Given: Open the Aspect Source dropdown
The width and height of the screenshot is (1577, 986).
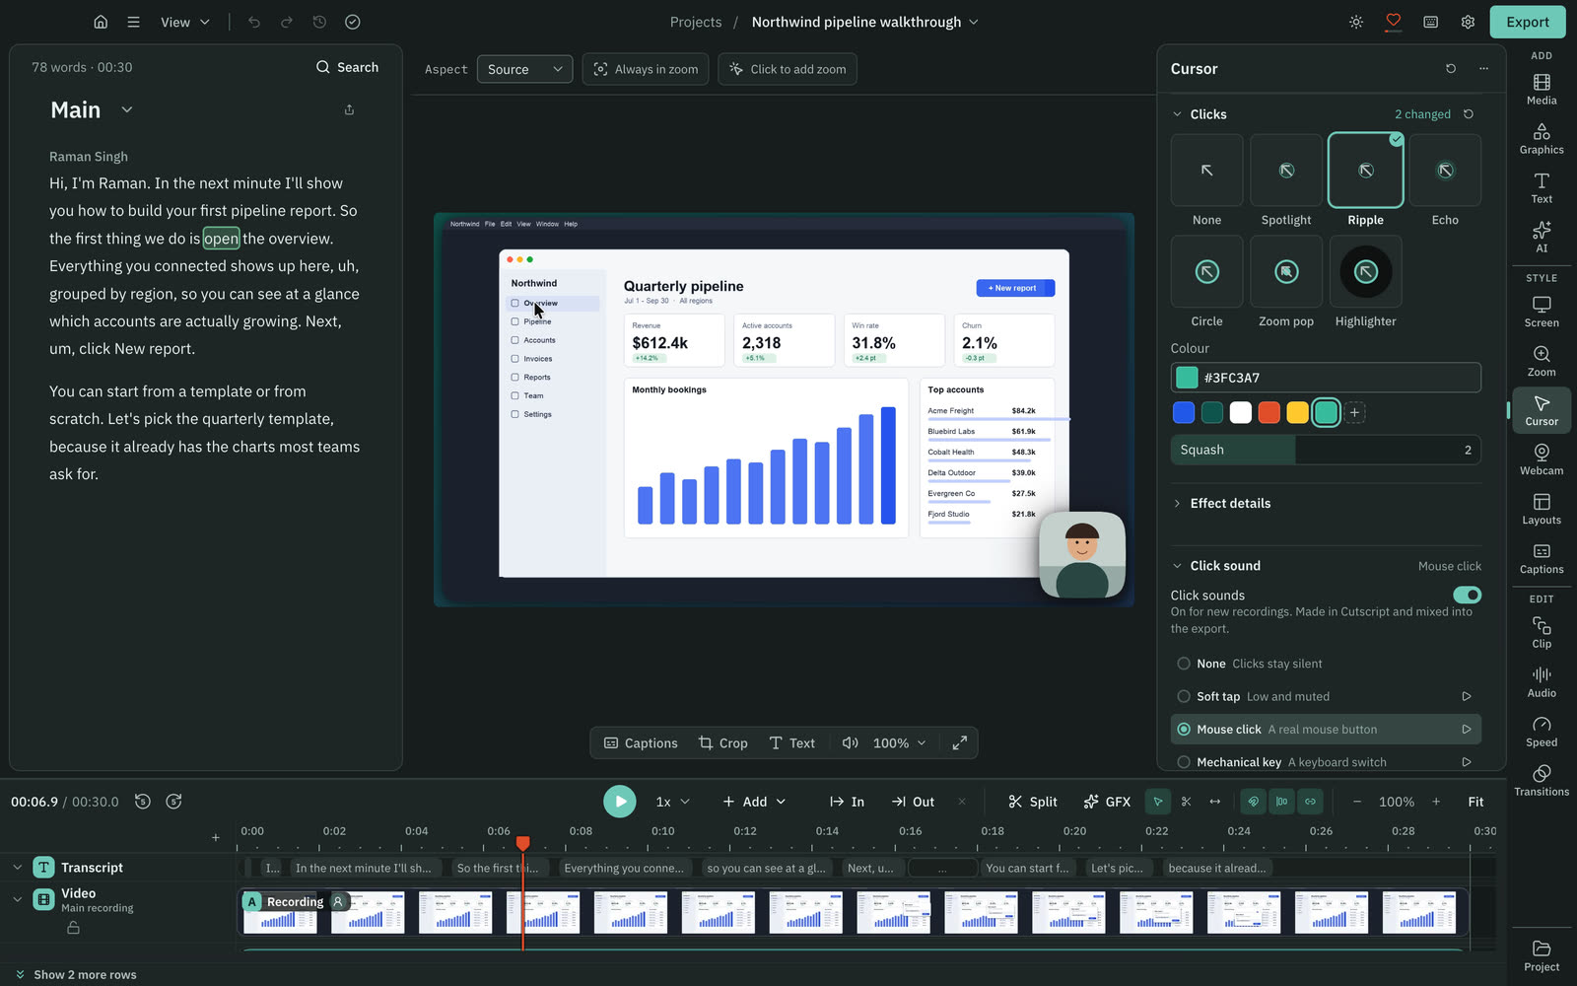Looking at the screenshot, I should (x=524, y=69).
